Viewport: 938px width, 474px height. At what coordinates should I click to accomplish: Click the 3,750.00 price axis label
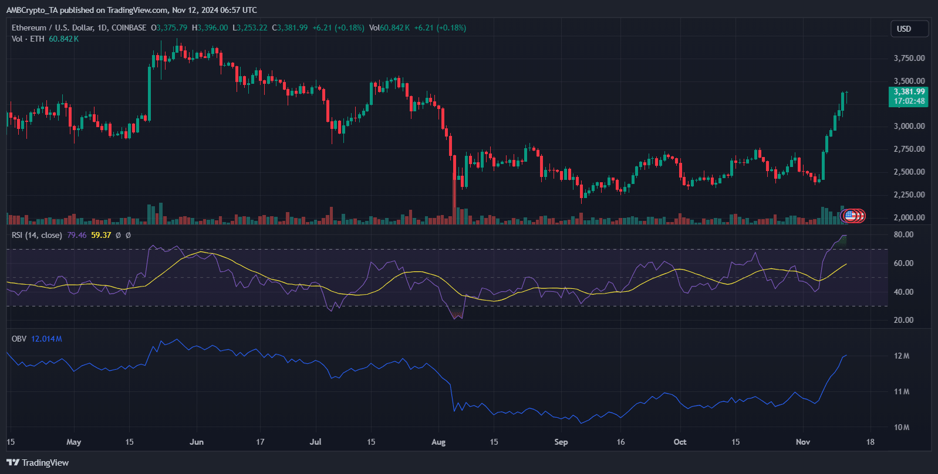(909, 58)
